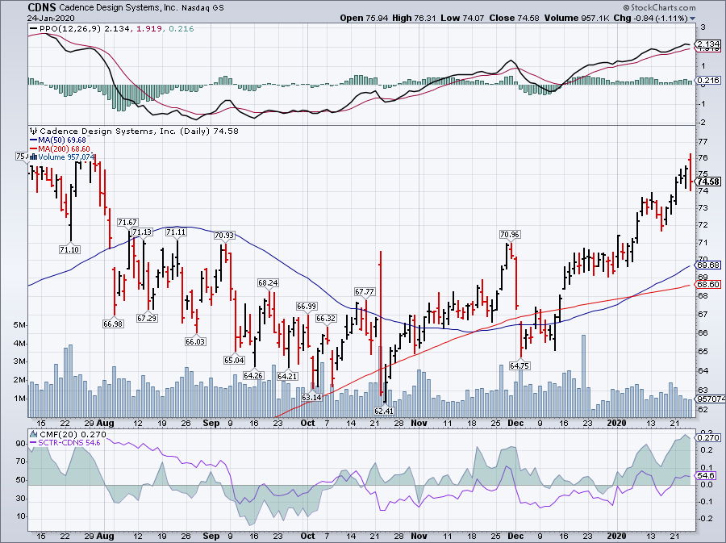Click the 71.67 high price annotation
The width and height of the screenshot is (726, 543).
127,223
